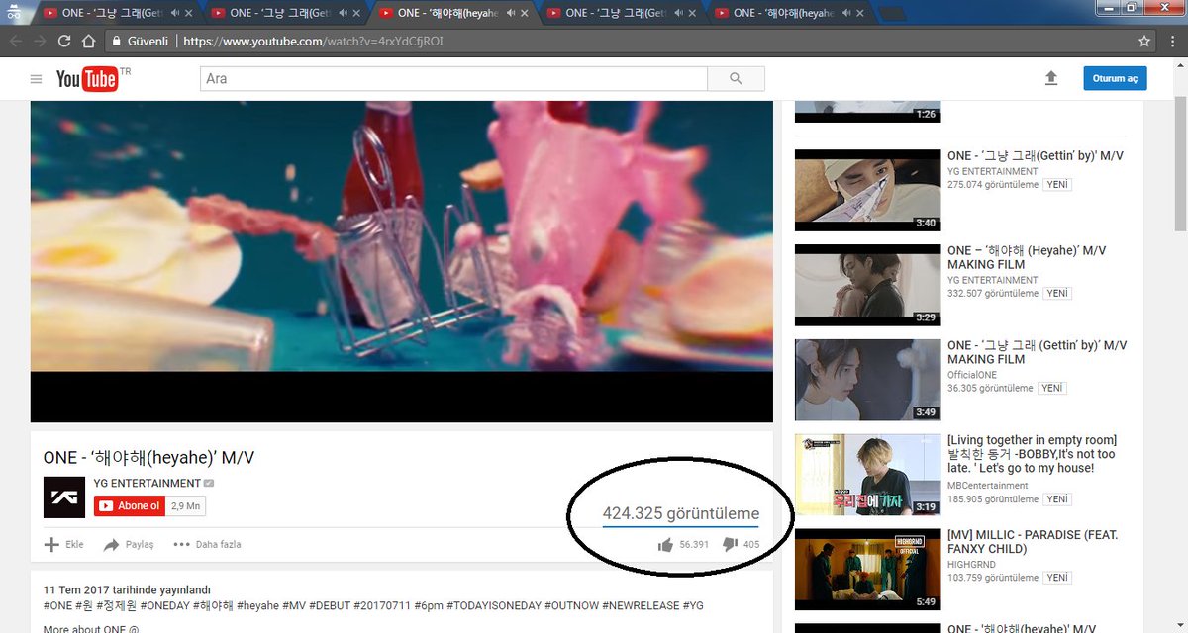The width and height of the screenshot is (1188, 633).
Task: Like the video with thumbs up
Action: click(665, 544)
